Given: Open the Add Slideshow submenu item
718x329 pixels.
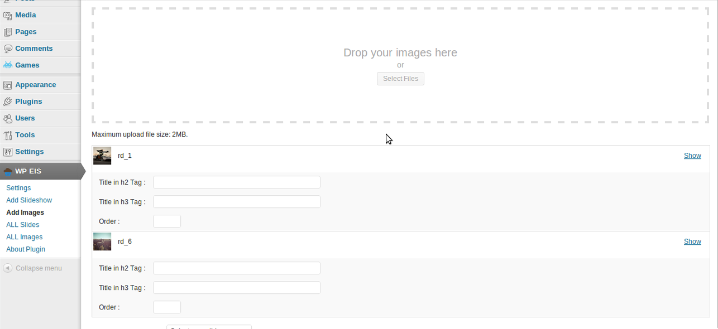Looking at the screenshot, I should (x=29, y=200).
